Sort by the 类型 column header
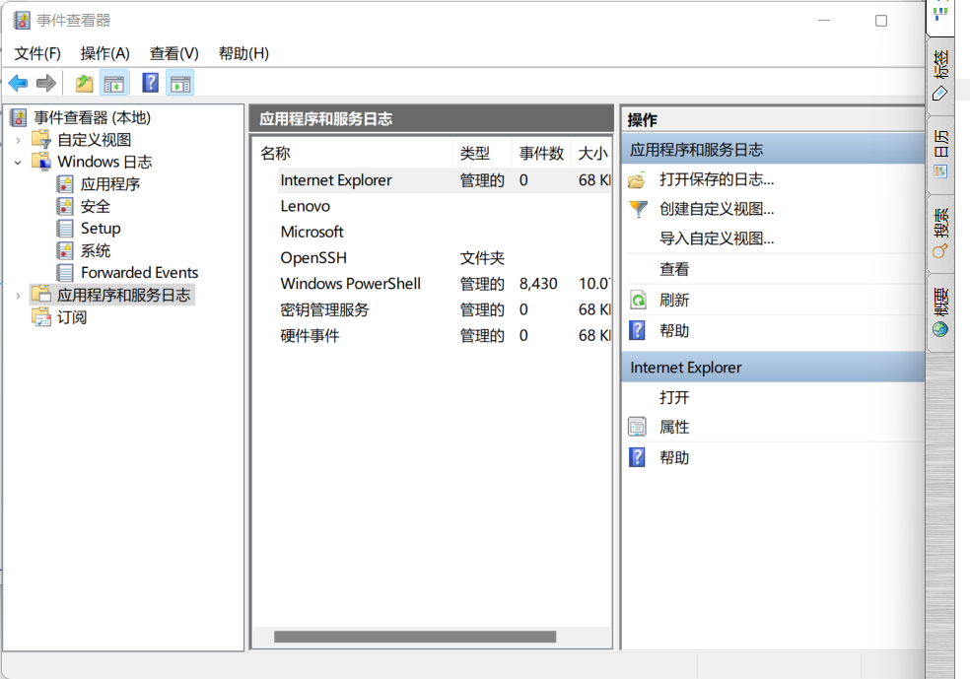Viewport: 970px width, 679px height. (482, 154)
